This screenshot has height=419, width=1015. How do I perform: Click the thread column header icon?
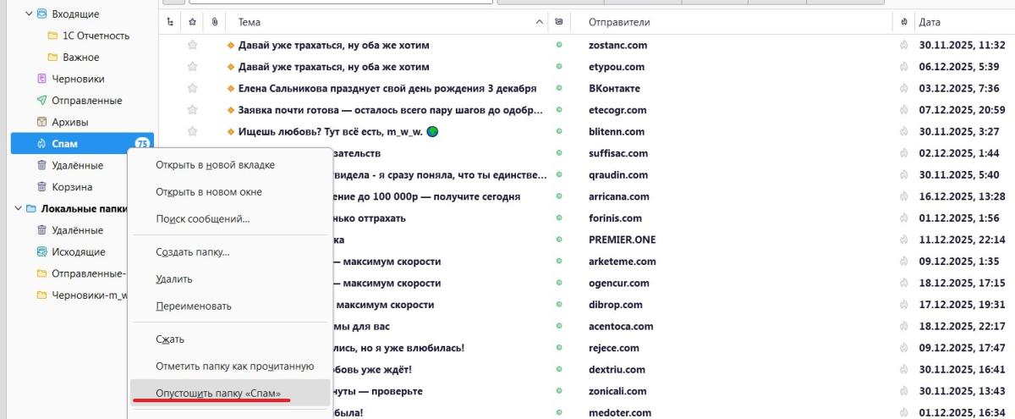[x=170, y=22]
